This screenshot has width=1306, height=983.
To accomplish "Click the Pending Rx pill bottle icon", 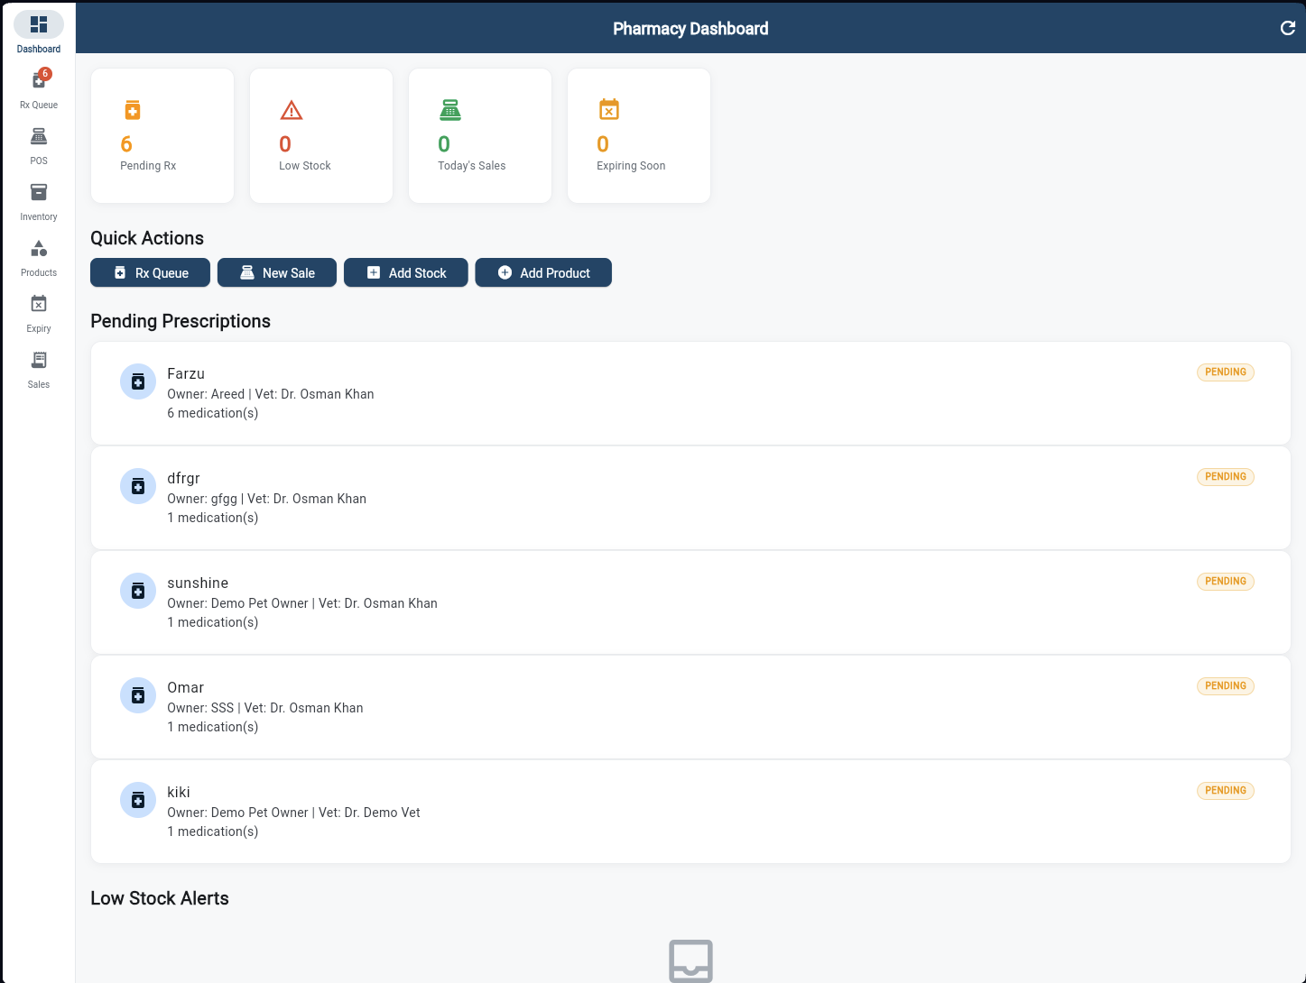I will point(132,110).
